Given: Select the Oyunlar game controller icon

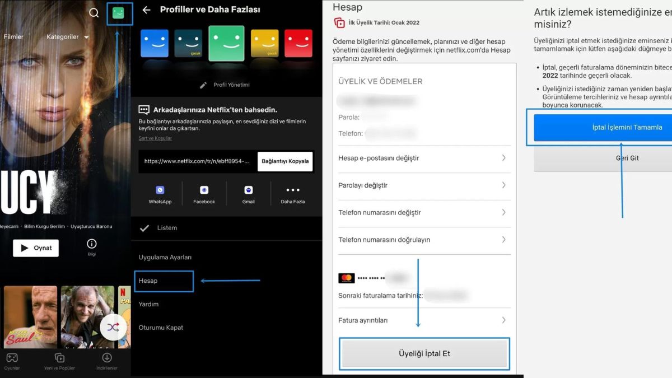Looking at the screenshot, I should (12, 358).
